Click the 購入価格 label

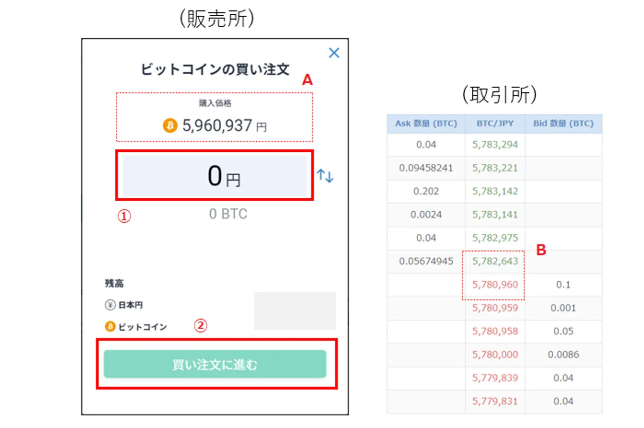coord(215,103)
